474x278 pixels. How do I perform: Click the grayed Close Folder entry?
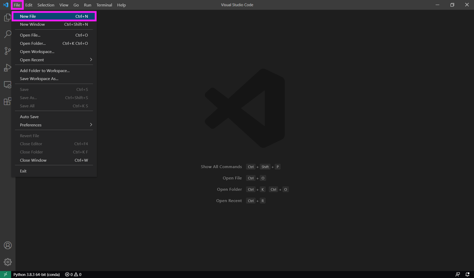(54, 152)
